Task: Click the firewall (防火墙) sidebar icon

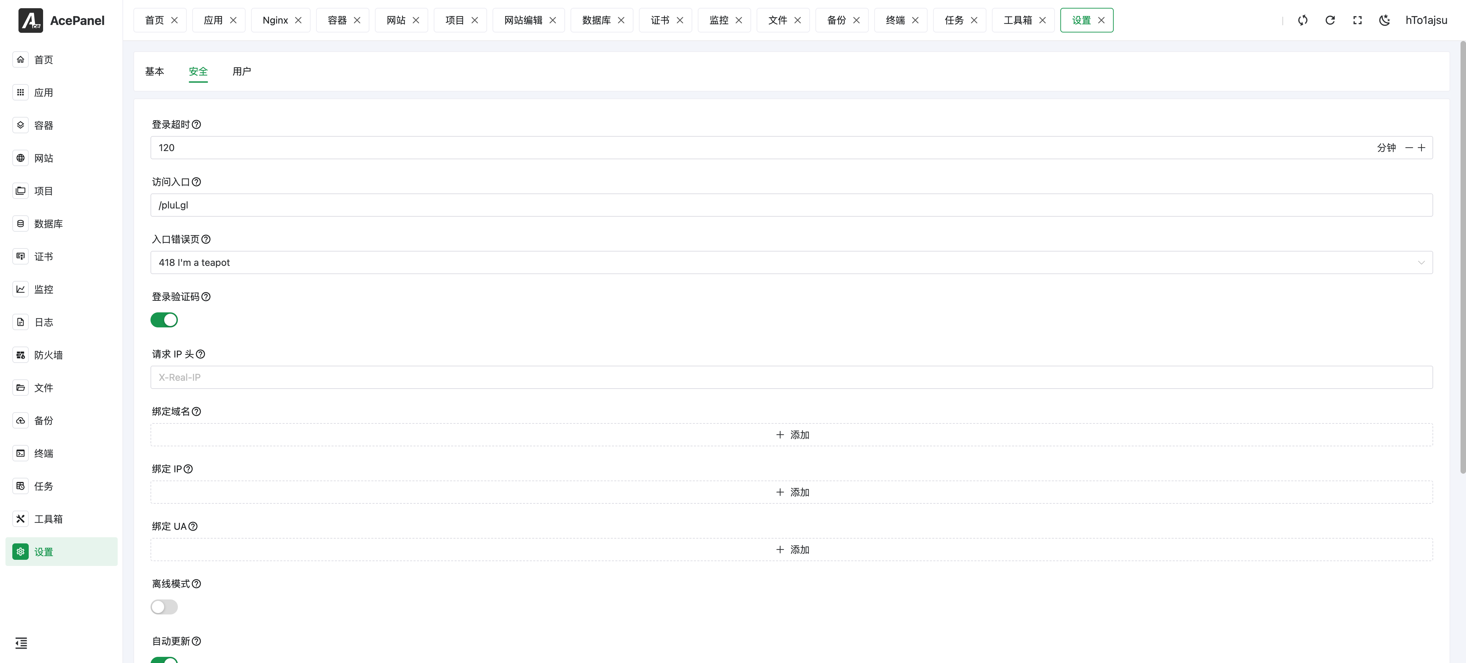Action: click(x=21, y=355)
